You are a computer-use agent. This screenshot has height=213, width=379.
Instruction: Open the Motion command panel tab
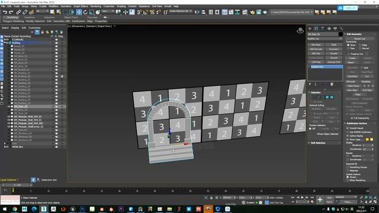(x=329, y=28)
